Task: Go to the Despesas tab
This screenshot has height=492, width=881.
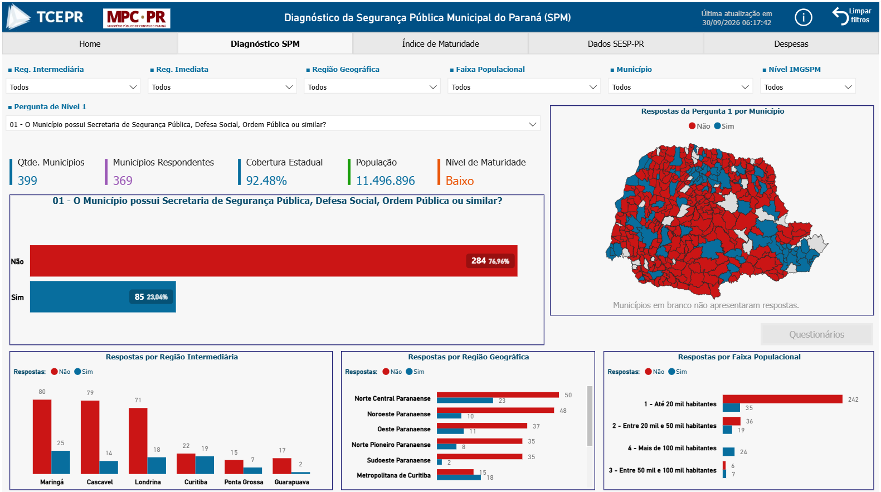Action: pyautogui.click(x=791, y=43)
